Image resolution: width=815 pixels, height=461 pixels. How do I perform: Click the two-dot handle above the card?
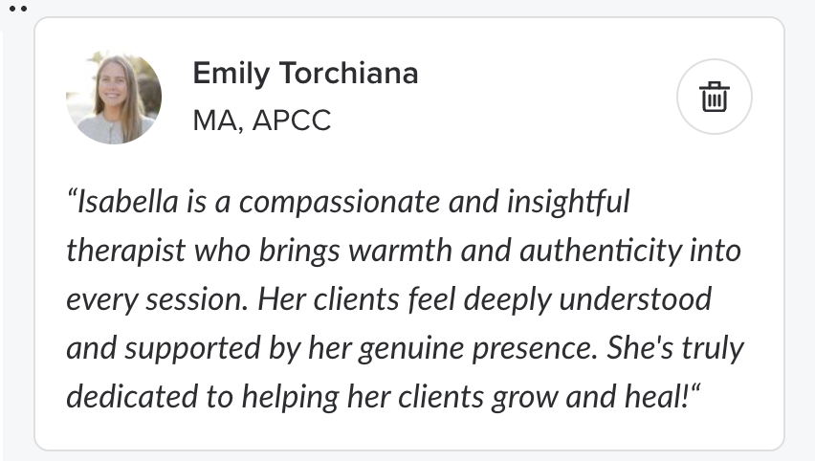tap(17, 8)
